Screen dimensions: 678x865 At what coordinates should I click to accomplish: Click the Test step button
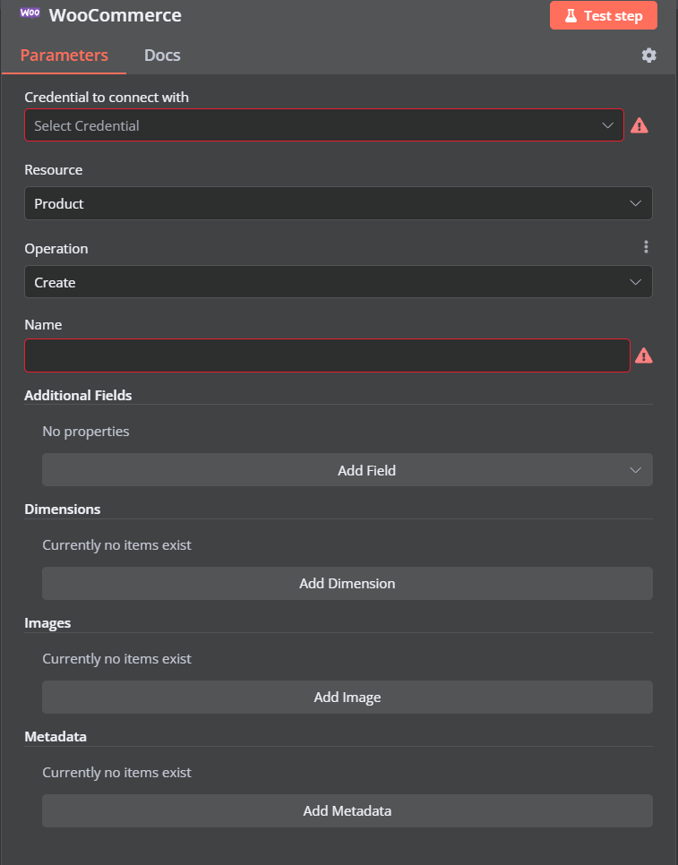pyautogui.click(x=604, y=15)
